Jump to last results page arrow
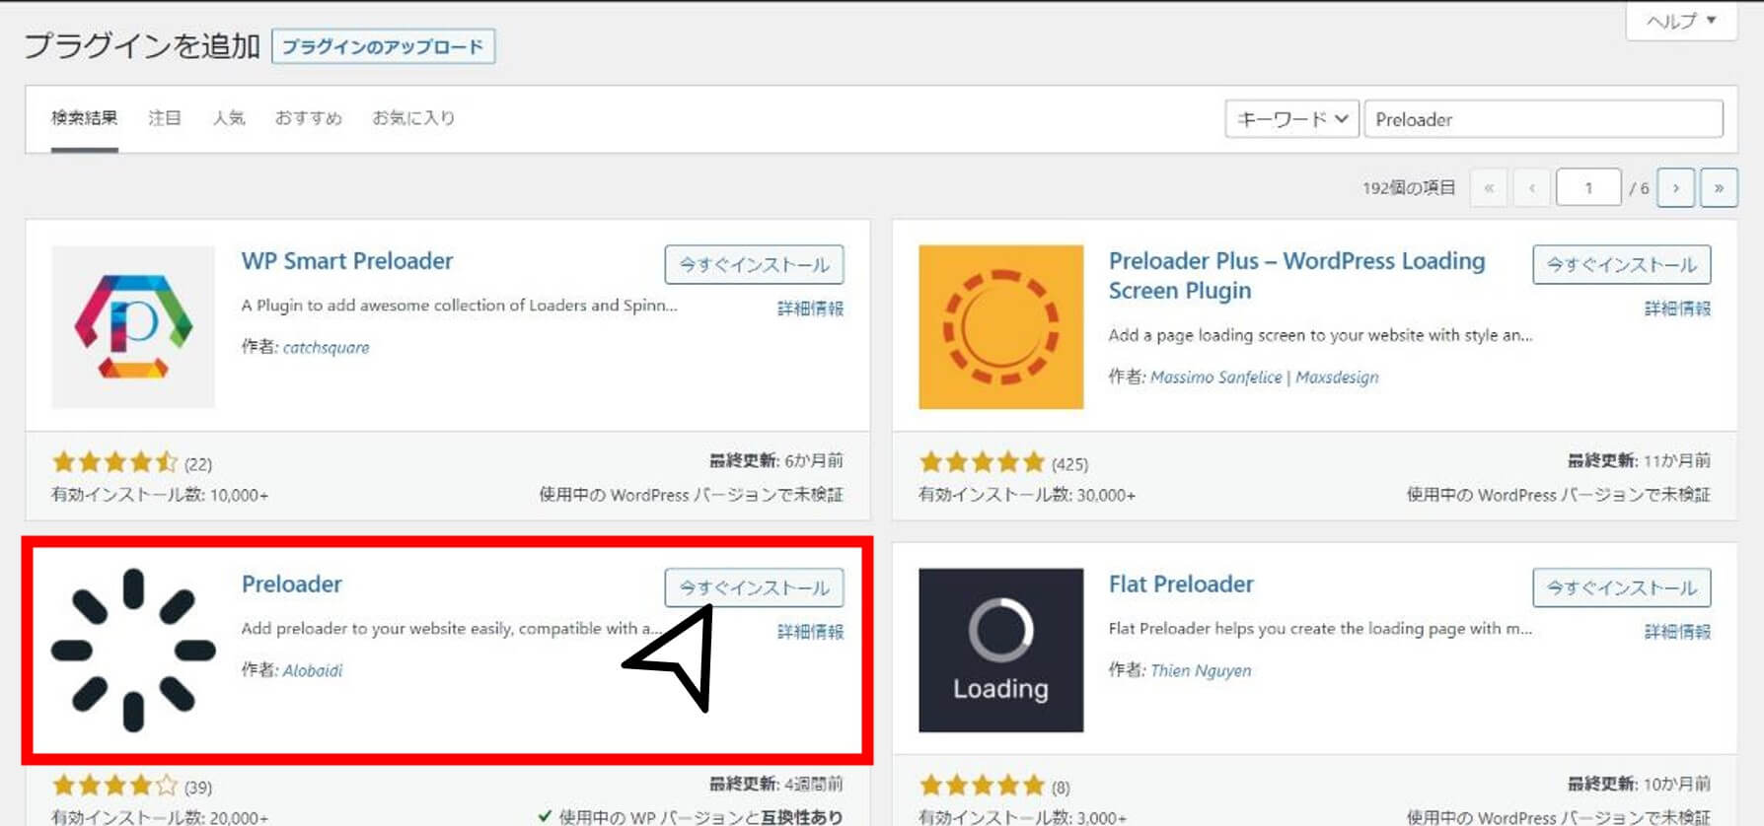This screenshot has width=1764, height=826. (x=1719, y=187)
